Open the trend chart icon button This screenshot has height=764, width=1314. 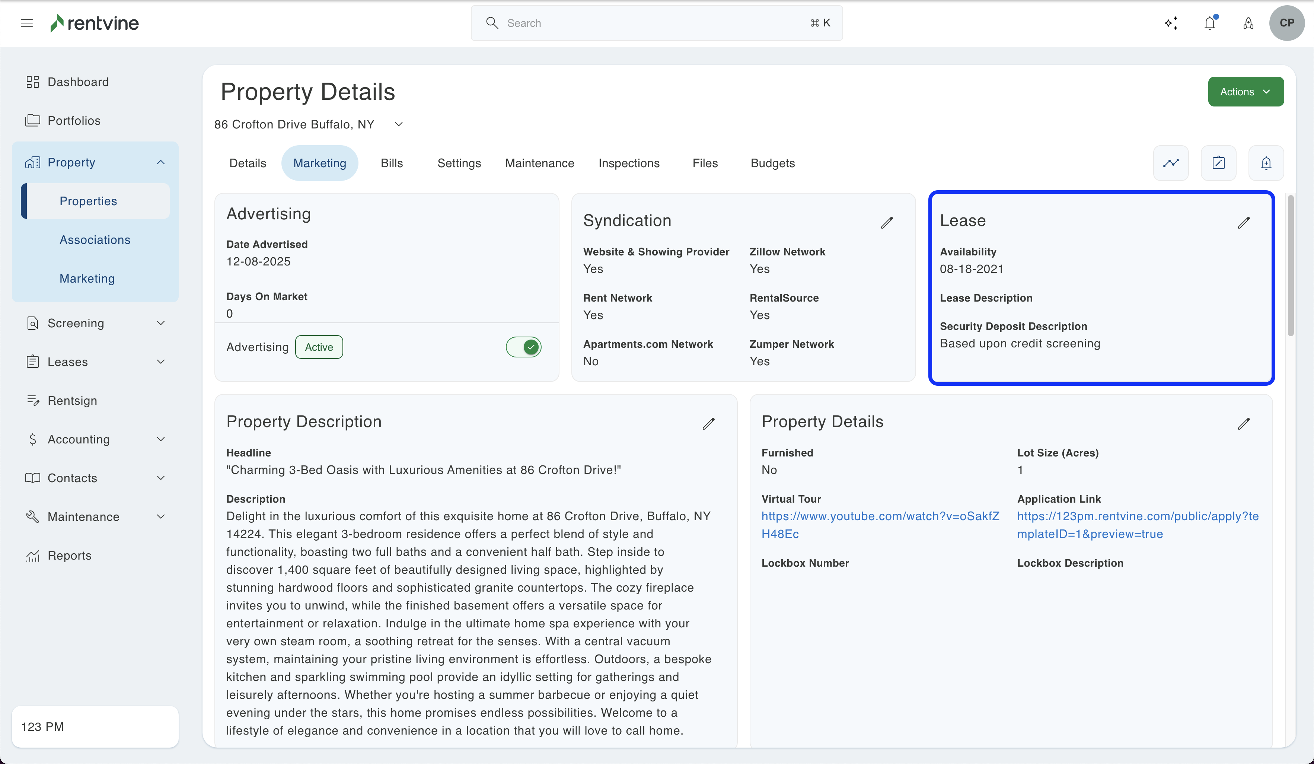click(1171, 163)
